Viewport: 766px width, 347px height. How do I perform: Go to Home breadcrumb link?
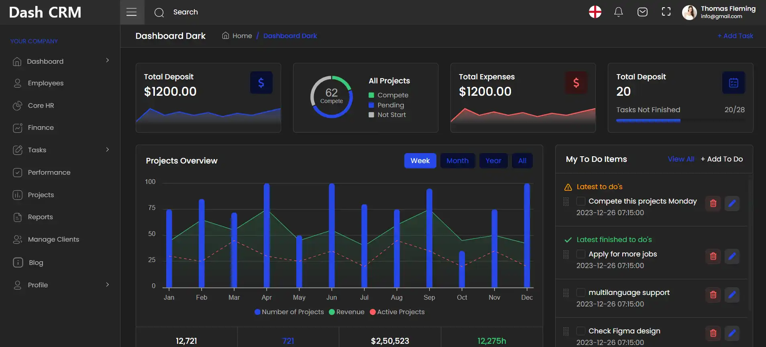tap(242, 36)
